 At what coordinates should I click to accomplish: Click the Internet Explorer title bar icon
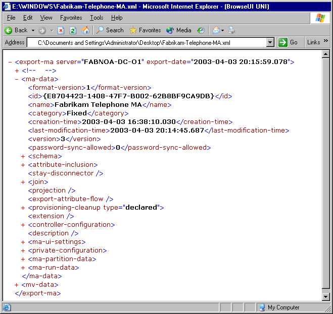pyautogui.click(x=7, y=7)
